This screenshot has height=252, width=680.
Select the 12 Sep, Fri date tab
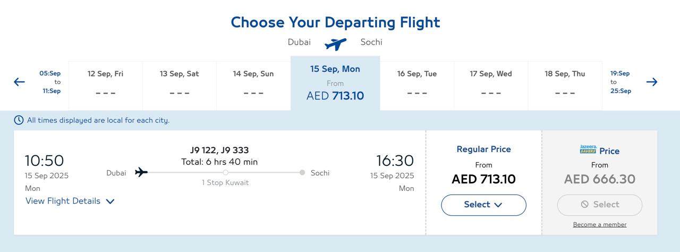tap(105, 85)
